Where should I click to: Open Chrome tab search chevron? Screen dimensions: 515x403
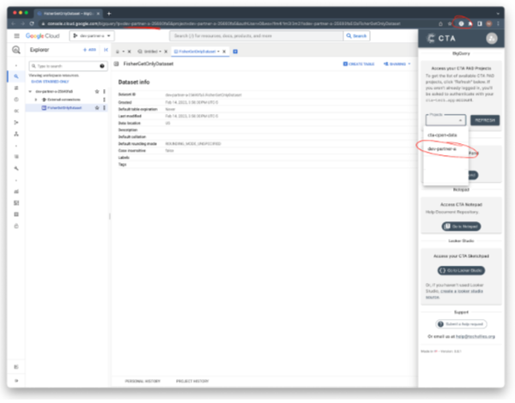point(498,14)
